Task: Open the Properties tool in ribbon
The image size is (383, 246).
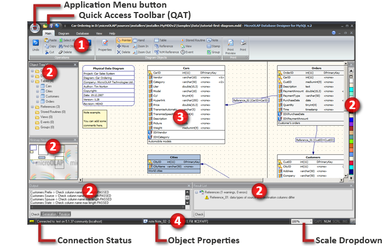Action: pos(105,45)
